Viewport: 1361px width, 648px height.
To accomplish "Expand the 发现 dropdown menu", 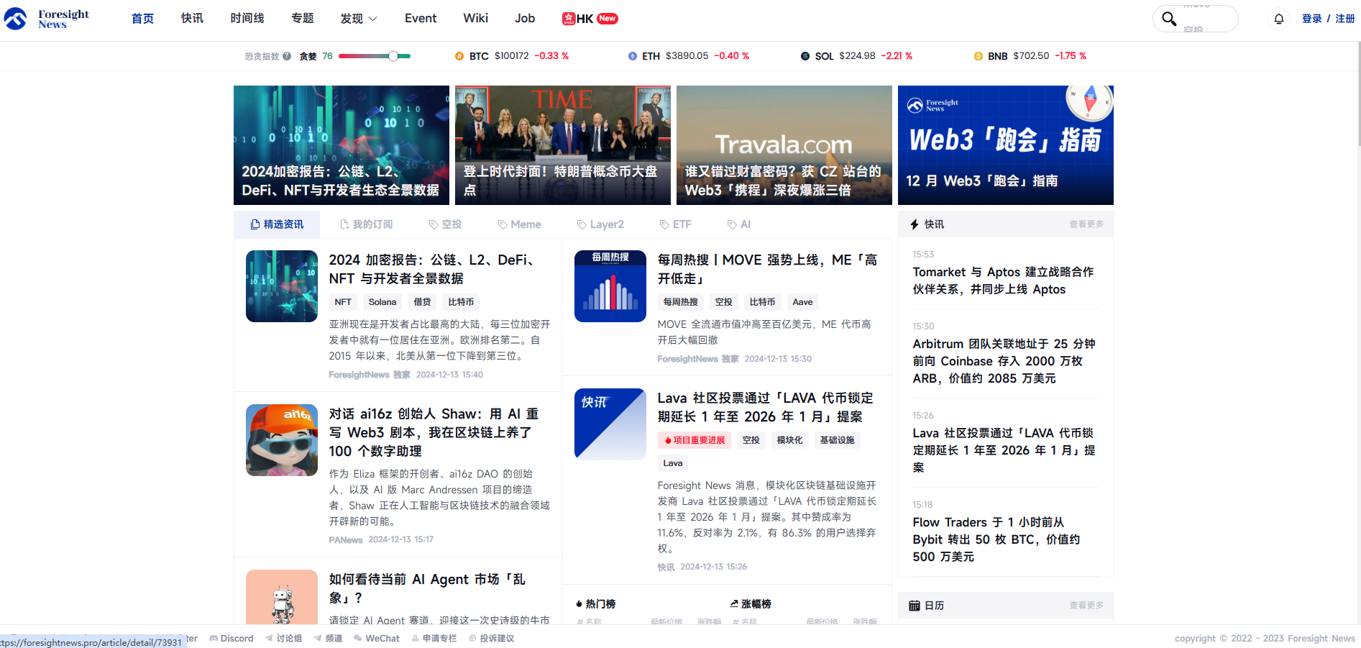I will [x=358, y=19].
